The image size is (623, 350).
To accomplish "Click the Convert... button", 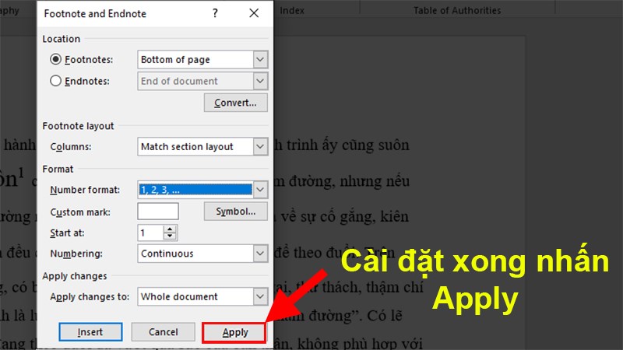I will (236, 103).
